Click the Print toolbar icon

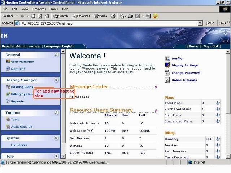coord(131,16)
